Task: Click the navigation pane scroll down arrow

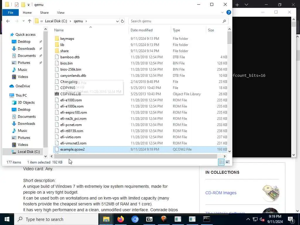Action: point(45,156)
